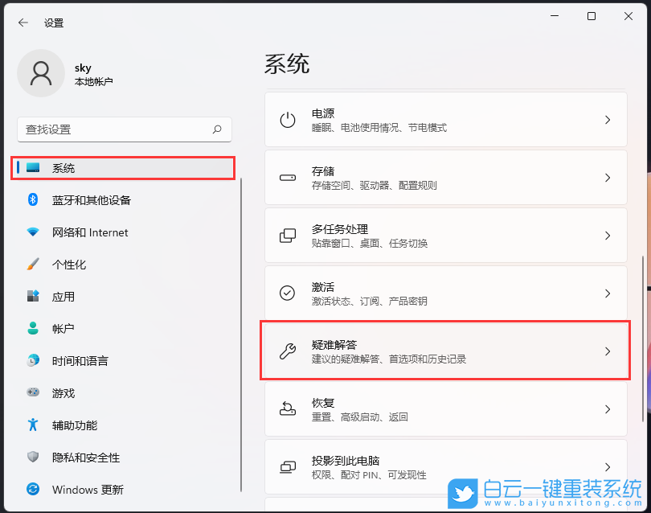
Task: Open 激活 via its checkmark icon
Action: coord(287,293)
